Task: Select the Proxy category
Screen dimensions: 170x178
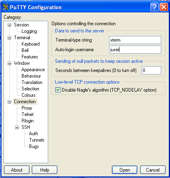Action: (27, 108)
